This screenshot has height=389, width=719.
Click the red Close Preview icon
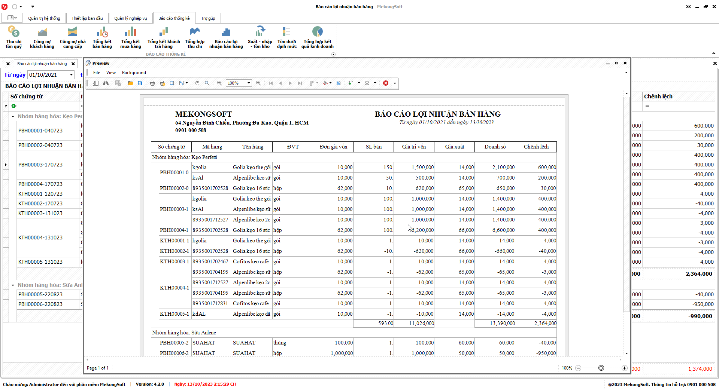386,83
